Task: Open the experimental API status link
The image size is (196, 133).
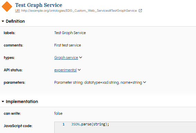Action: point(65,70)
